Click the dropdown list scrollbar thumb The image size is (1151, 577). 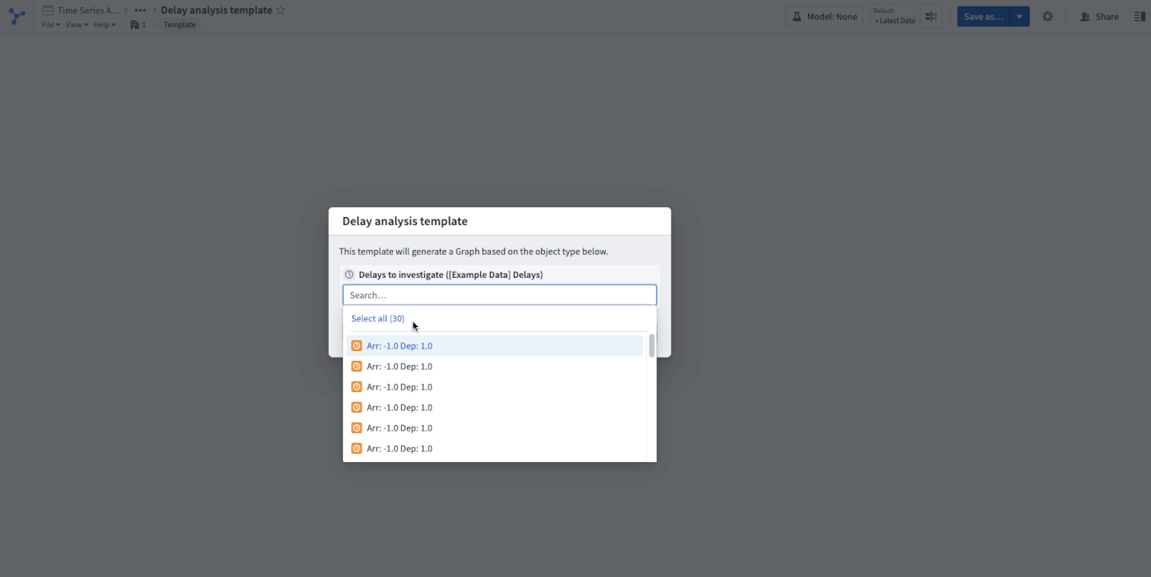(651, 345)
